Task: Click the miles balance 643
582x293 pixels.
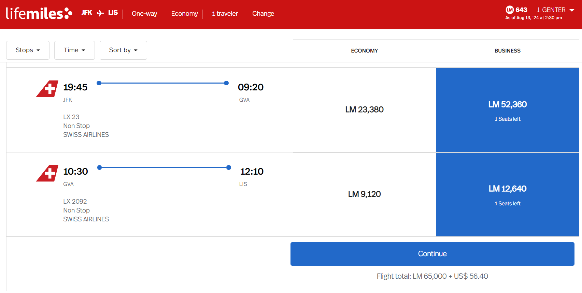Action: (x=521, y=10)
